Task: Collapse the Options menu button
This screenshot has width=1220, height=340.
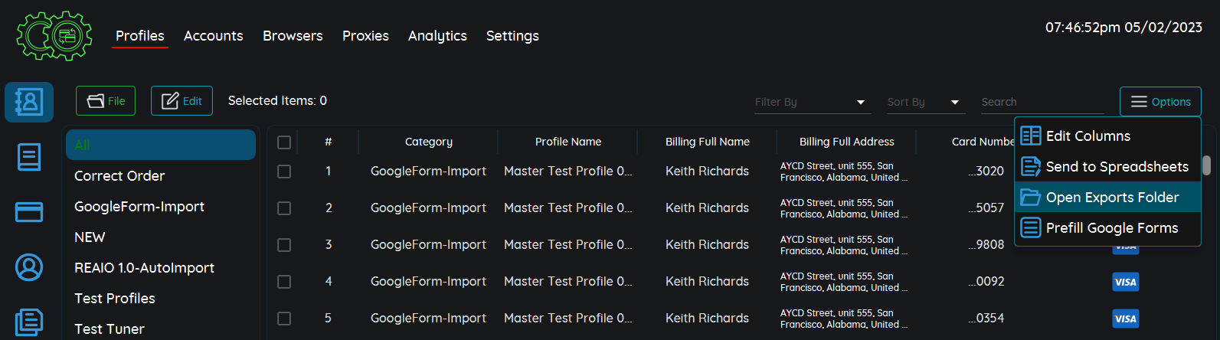Action: [x=1160, y=102]
